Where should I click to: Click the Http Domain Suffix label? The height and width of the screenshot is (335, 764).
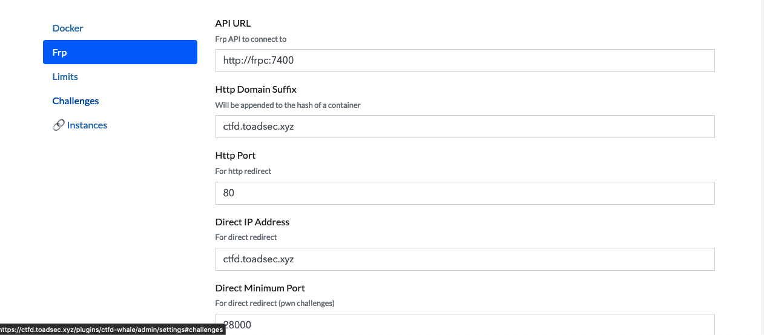tap(256, 90)
